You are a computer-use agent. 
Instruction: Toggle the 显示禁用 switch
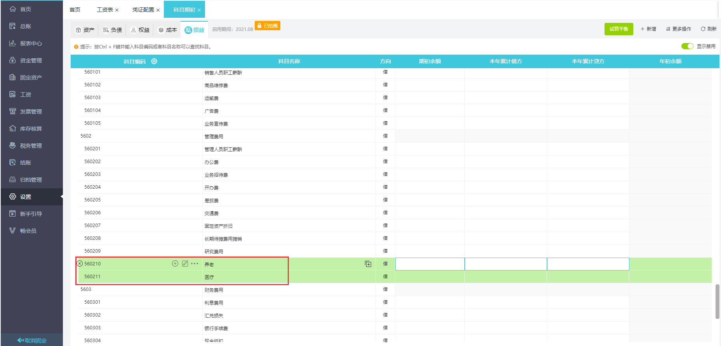[x=687, y=46]
